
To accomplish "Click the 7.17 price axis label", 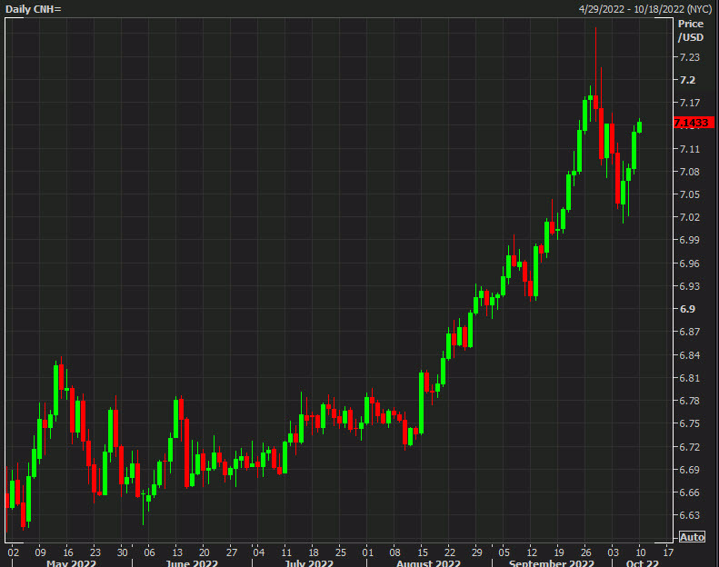I will tap(690, 103).
